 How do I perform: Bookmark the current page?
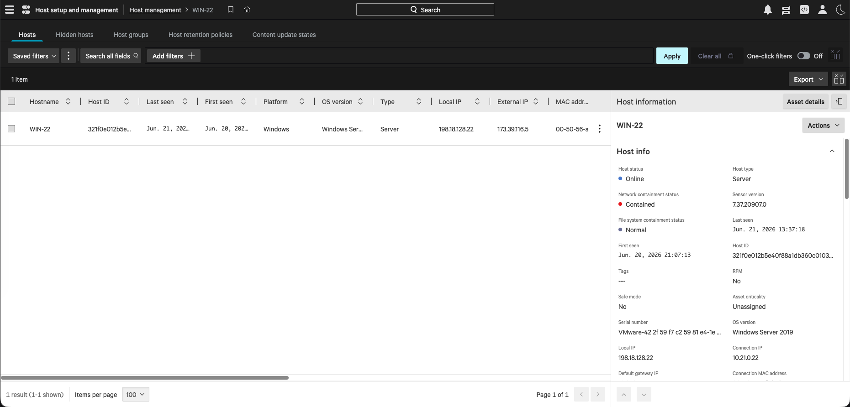pos(231,10)
